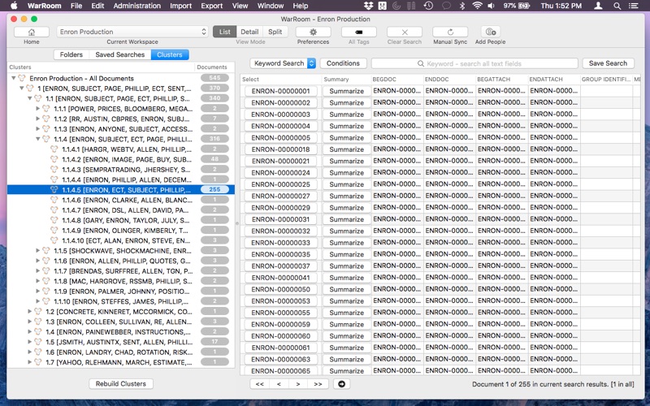Click cluster icon for 1.1.4.8 GARY row

54,220
